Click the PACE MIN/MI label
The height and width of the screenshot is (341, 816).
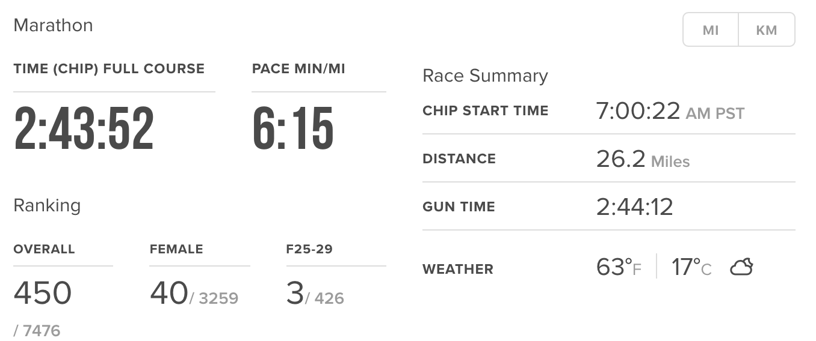(298, 69)
